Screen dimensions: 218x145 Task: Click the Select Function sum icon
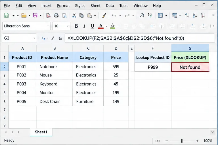tap(53, 38)
